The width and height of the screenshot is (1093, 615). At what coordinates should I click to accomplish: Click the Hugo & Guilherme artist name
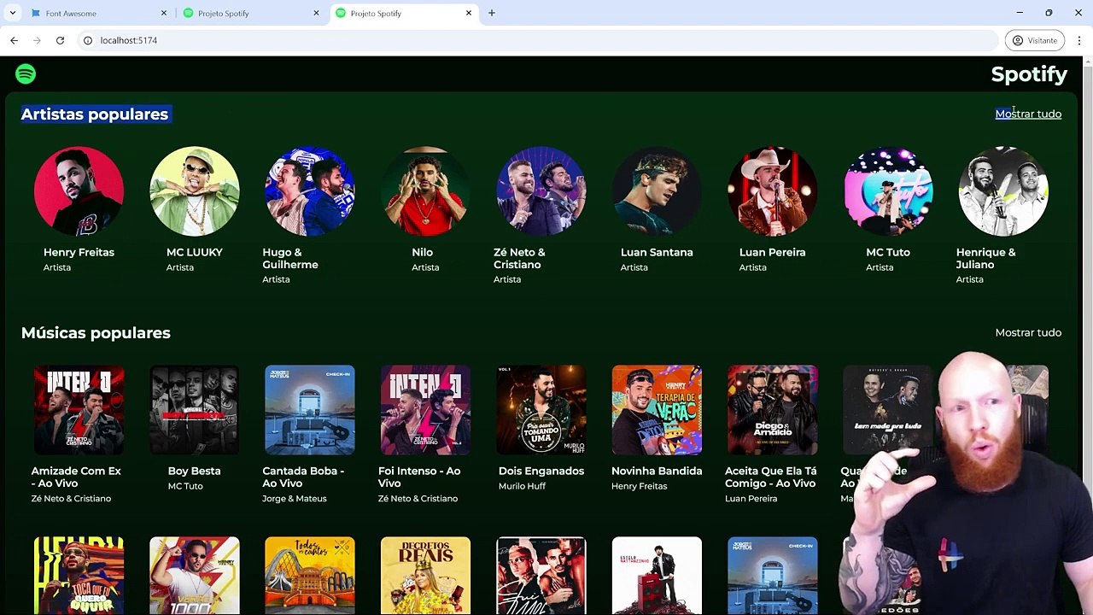[290, 258]
